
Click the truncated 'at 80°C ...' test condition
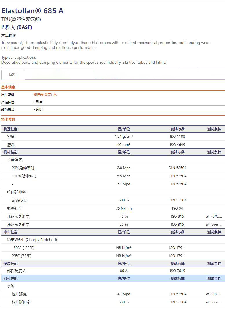[x=214, y=294]
